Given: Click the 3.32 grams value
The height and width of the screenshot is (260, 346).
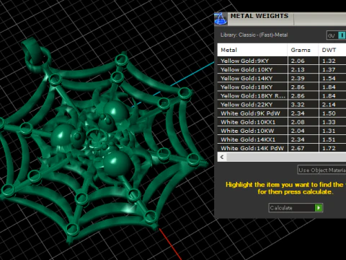Looking at the screenshot, I should (298, 105).
